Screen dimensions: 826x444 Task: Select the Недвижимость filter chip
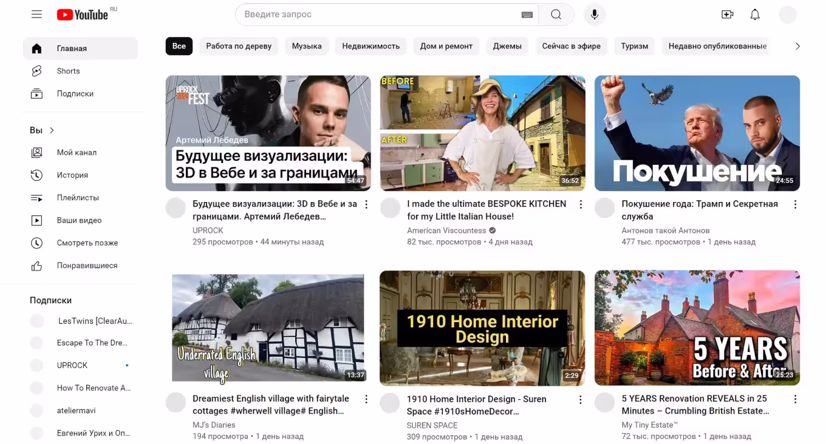click(370, 46)
